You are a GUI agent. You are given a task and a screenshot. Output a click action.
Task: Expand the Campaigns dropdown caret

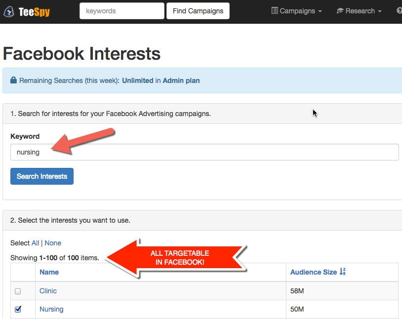[x=320, y=11]
